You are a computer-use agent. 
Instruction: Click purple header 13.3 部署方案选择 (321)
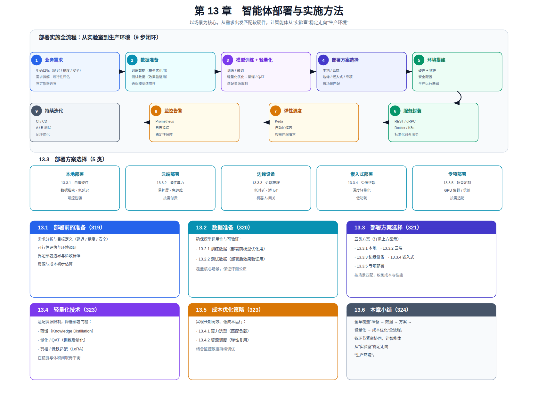pyautogui.click(x=421, y=228)
